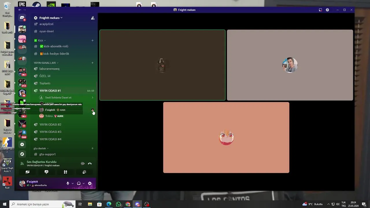Click Ses Bağlantısı Kuruldu connection status
The image size is (370, 208).
42,162
